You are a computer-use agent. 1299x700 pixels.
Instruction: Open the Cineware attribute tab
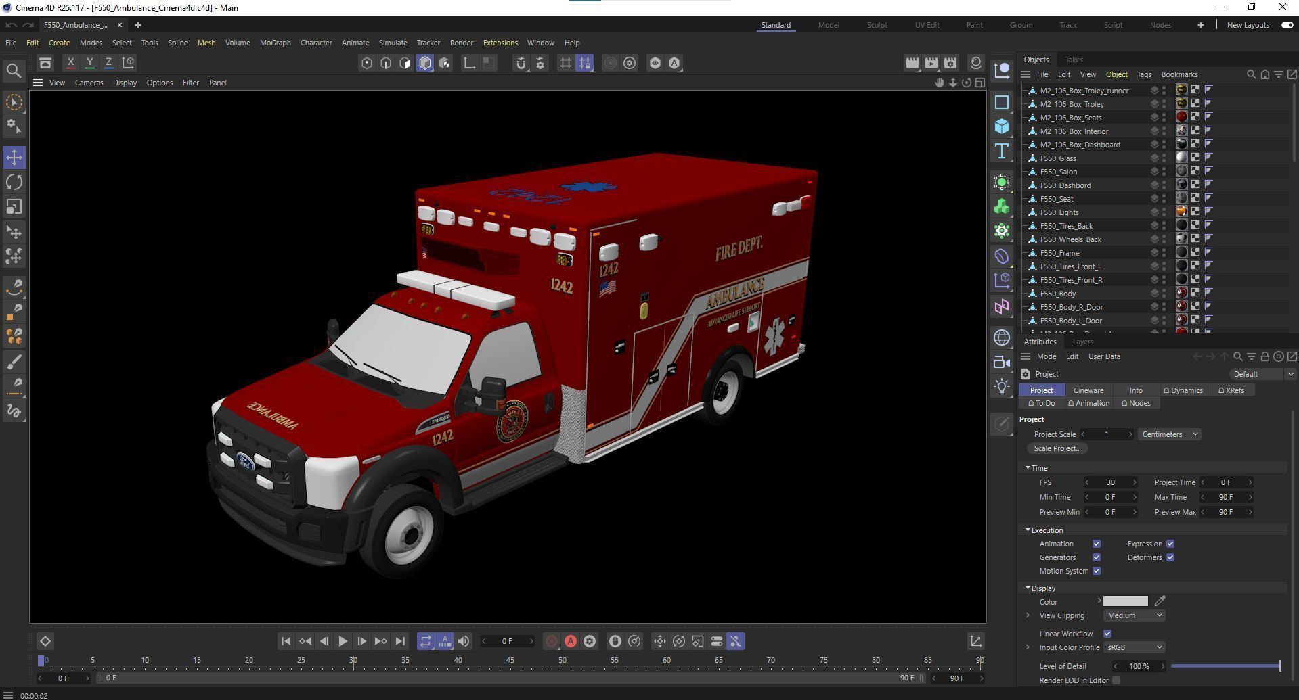click(x=1088, y=390)
